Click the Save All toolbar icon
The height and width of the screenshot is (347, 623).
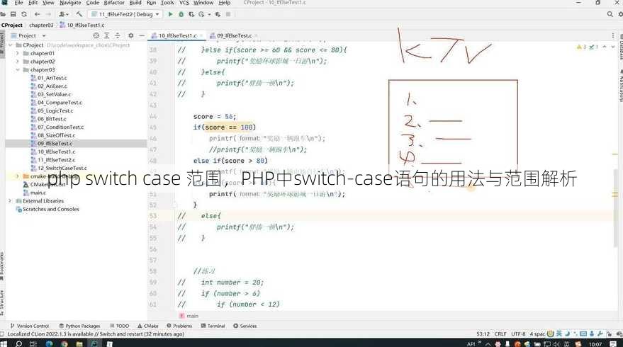point(13,14)
